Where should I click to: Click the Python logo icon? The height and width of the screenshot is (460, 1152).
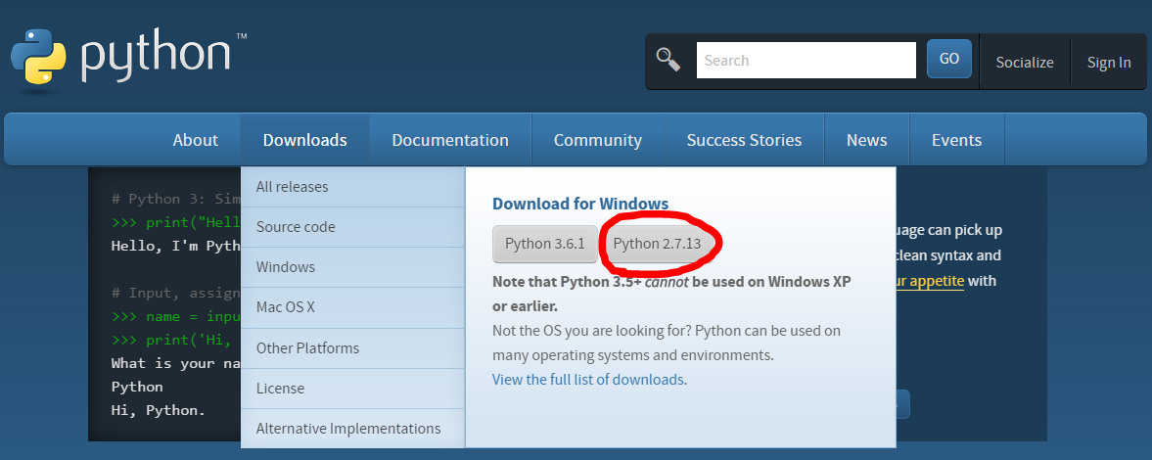point(39,59)
